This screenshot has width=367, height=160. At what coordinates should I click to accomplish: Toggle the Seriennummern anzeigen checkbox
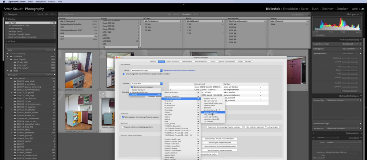(x=132, y=87)
